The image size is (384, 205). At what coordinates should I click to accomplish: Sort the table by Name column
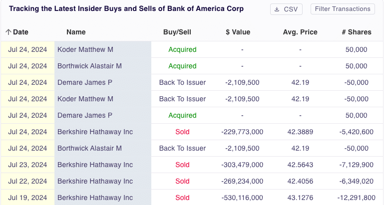click(76, 32)
